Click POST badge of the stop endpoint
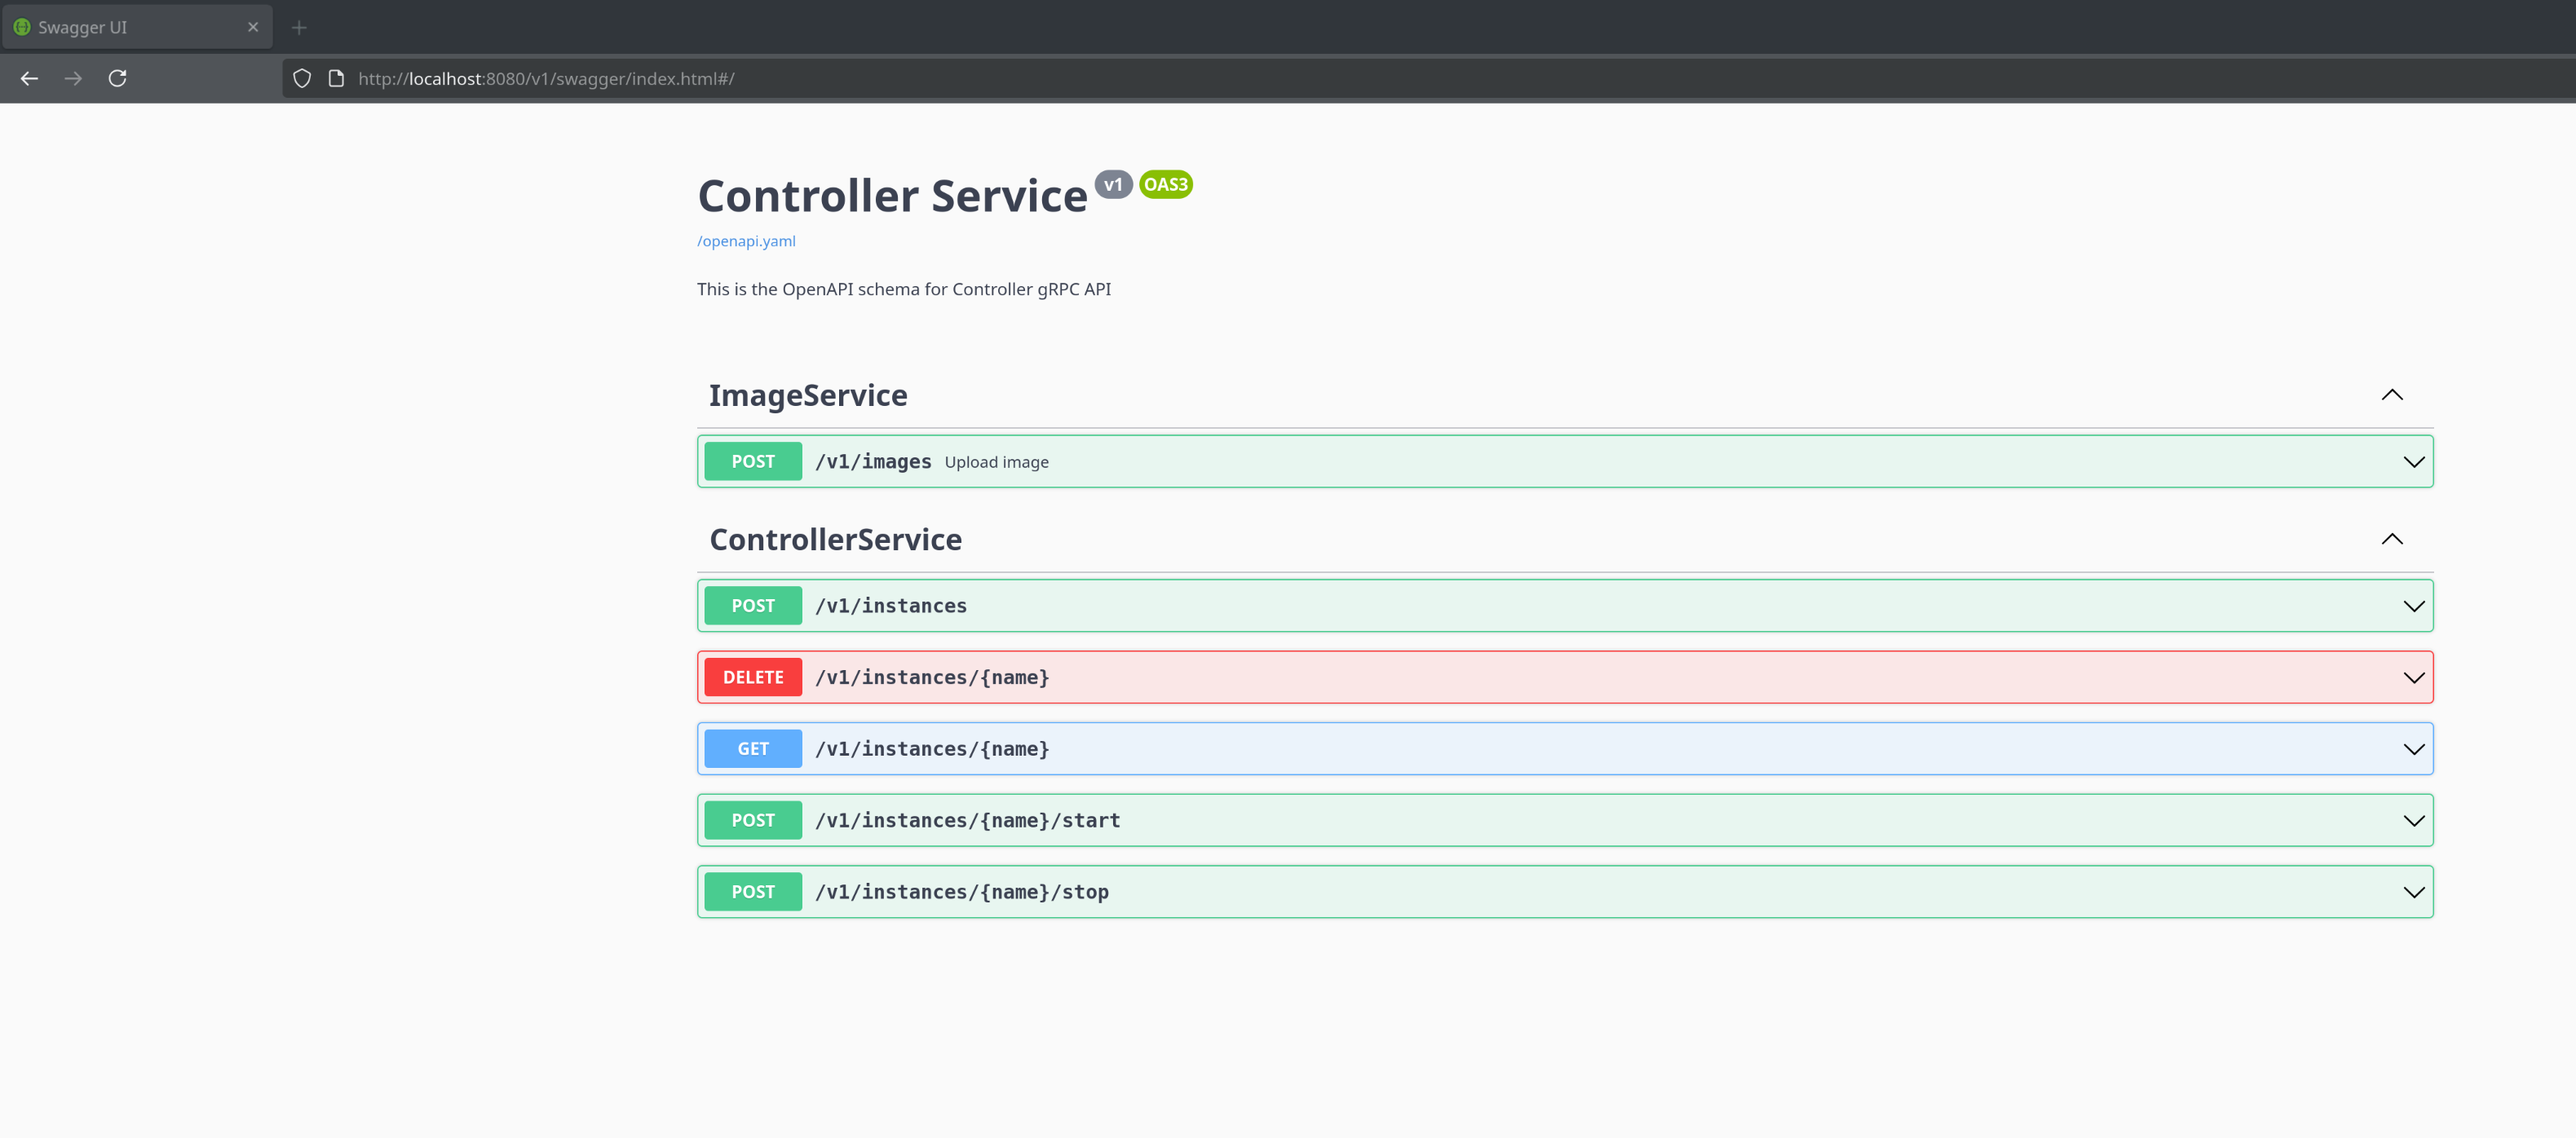Screen dimensions: 2576x1138 [x=753, y=892]
